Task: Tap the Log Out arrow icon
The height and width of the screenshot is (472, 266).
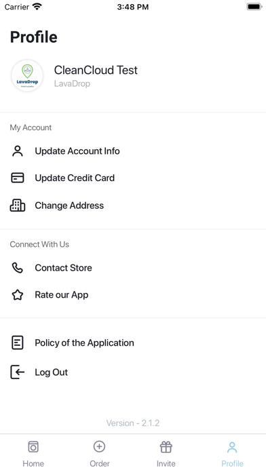Action: 18,372
